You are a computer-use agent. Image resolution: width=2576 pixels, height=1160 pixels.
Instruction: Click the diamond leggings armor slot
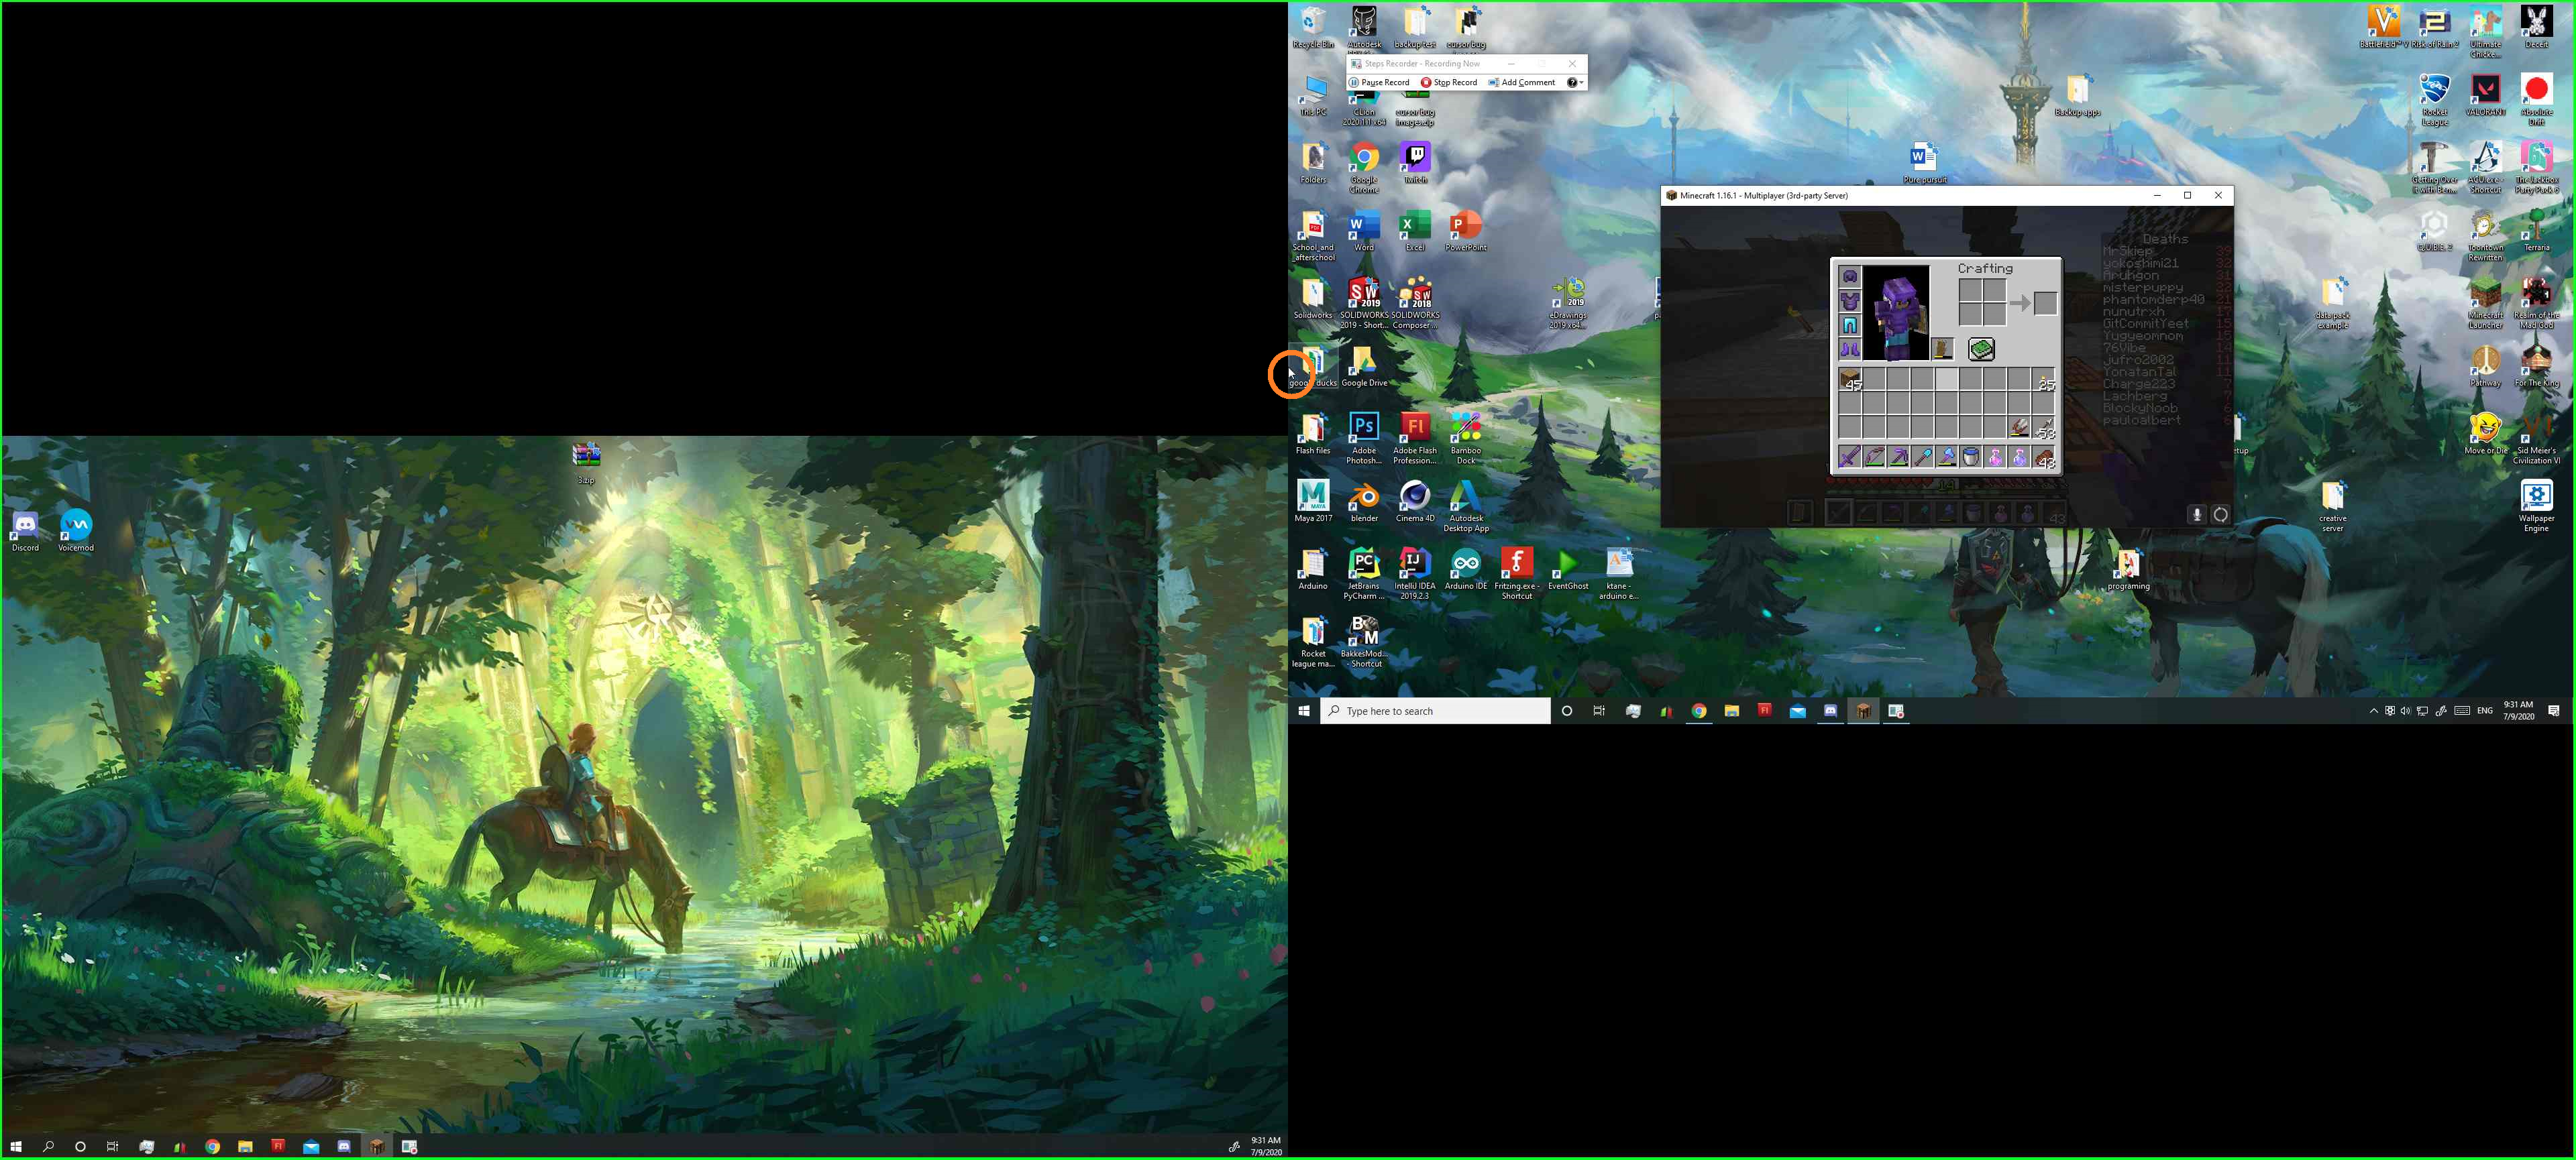click(1850, 325)
